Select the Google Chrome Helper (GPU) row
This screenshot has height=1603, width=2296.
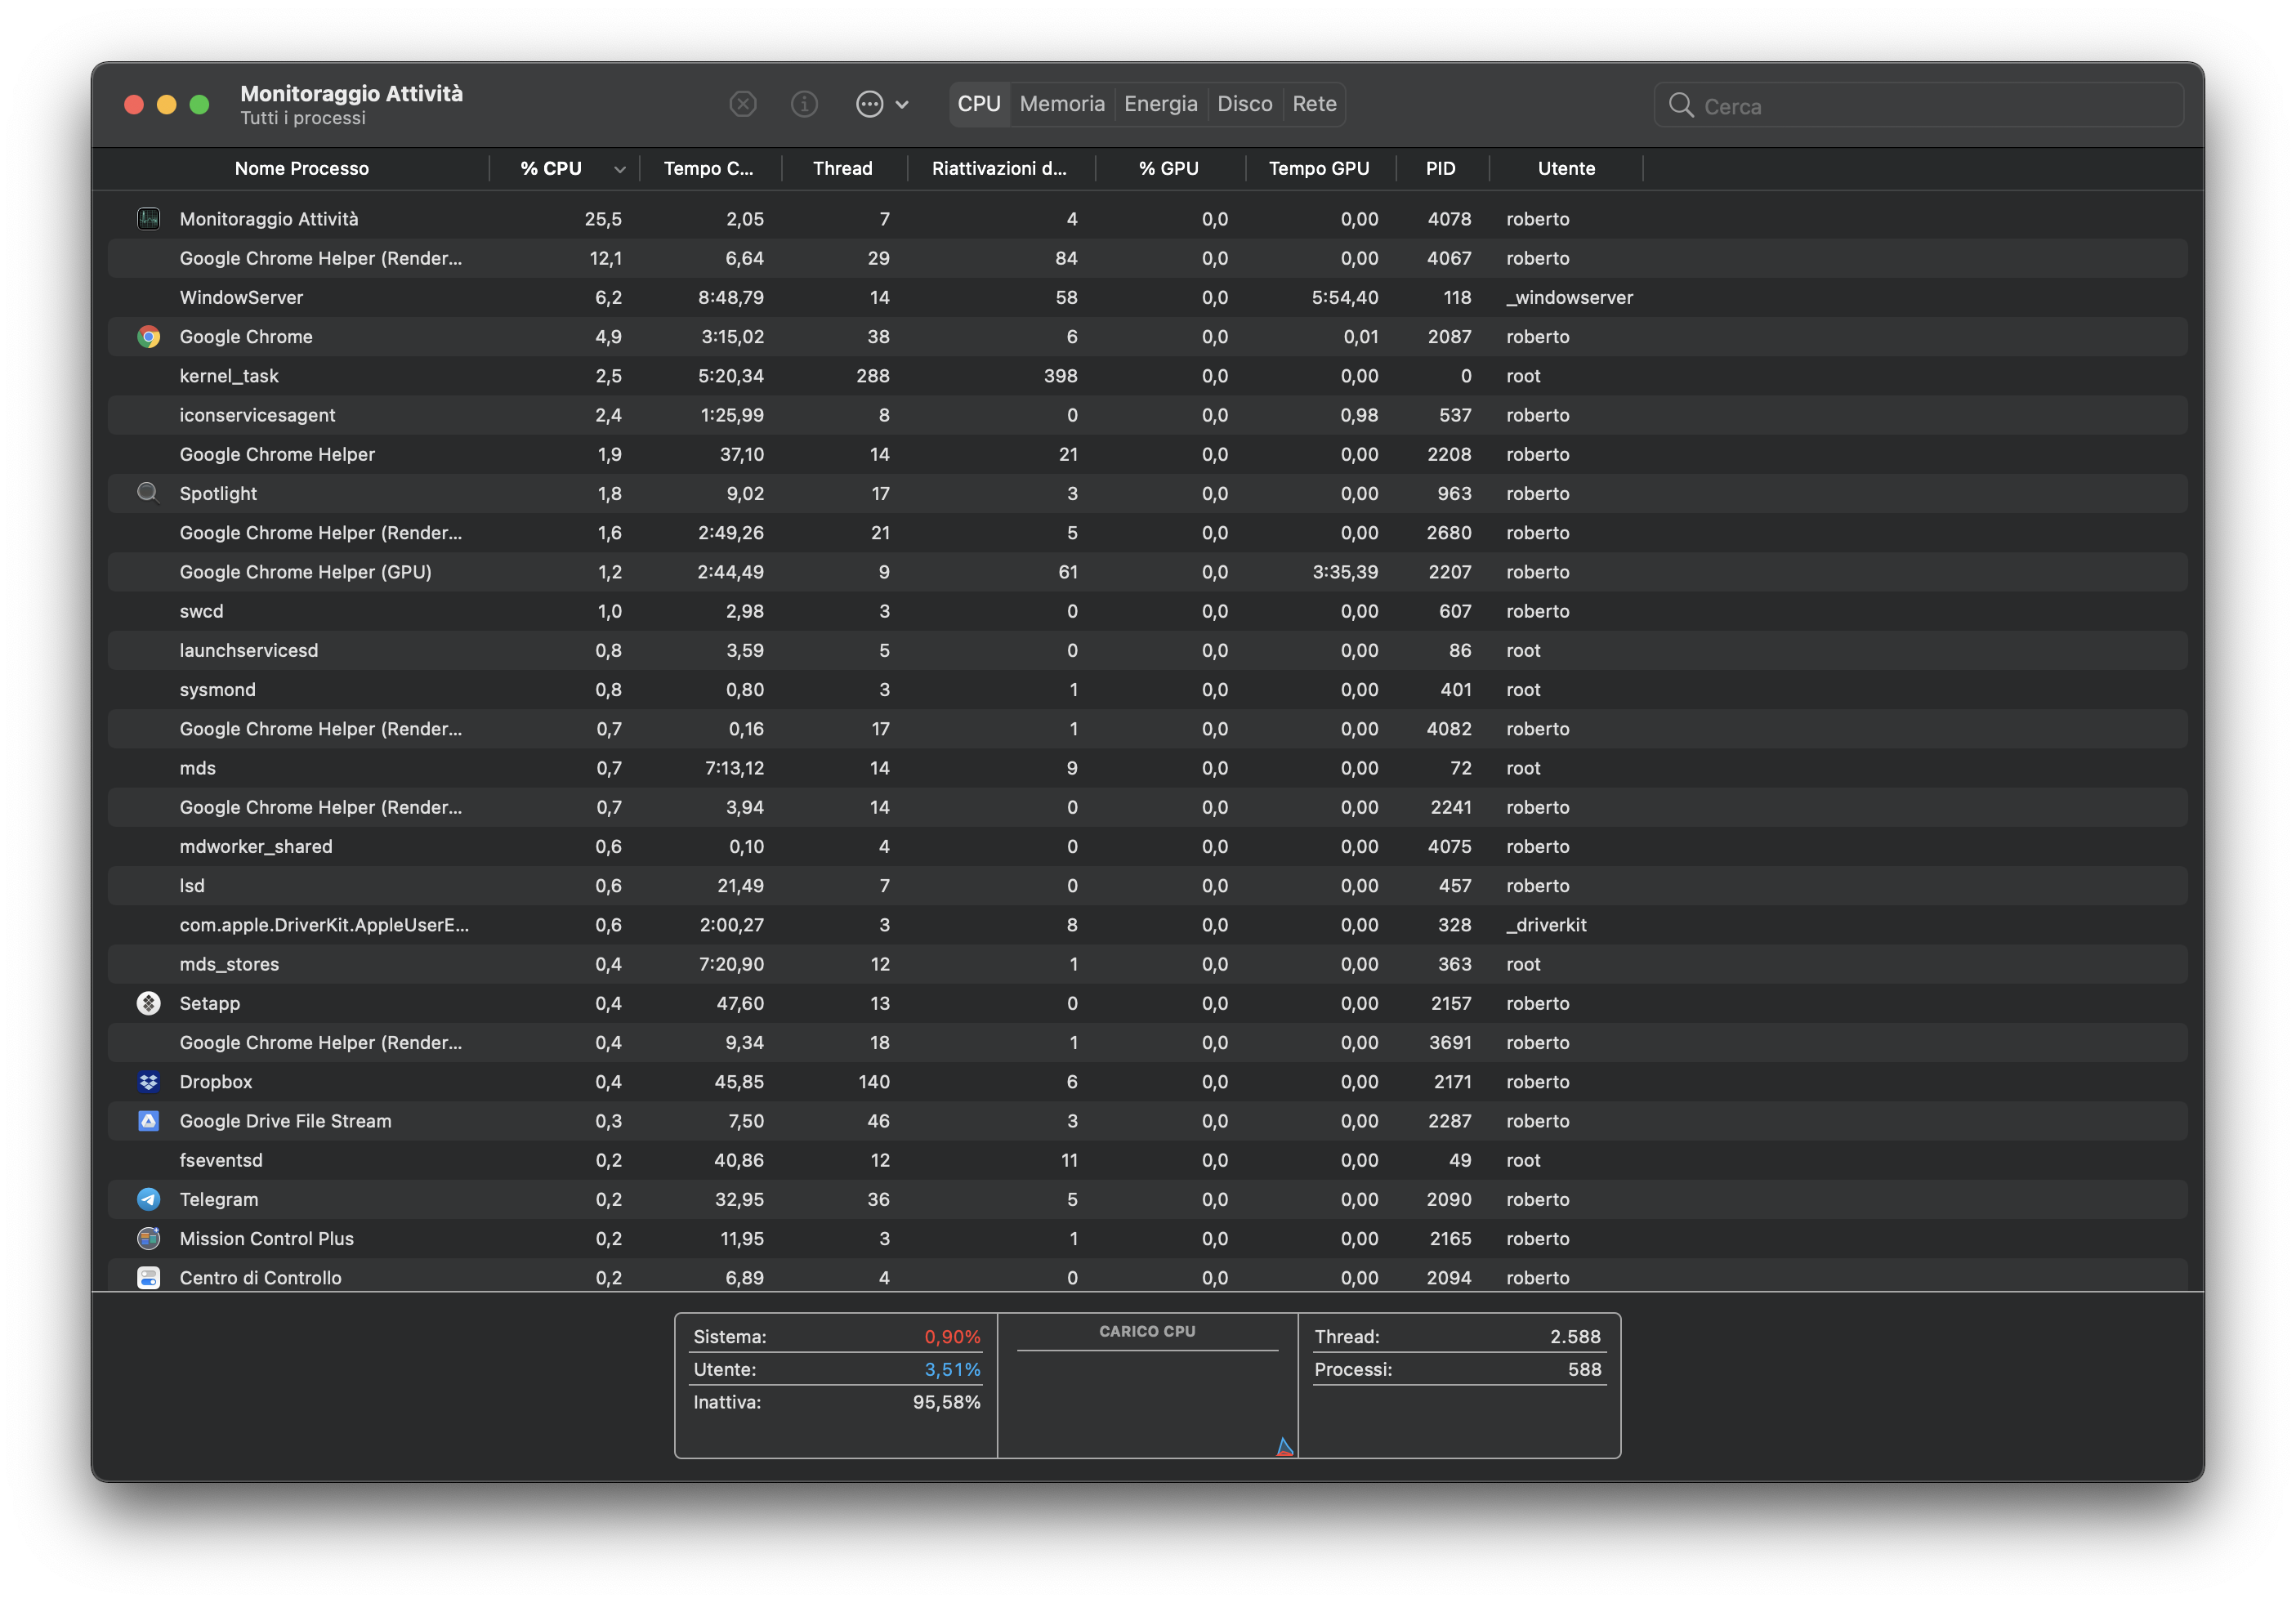(x=1147, y=572)
